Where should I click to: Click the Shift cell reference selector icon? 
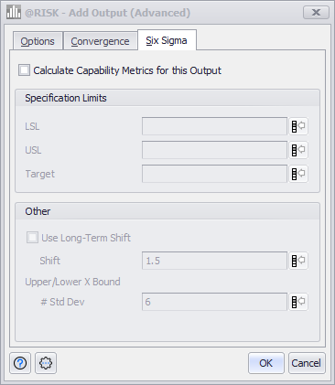coord(298,261)
